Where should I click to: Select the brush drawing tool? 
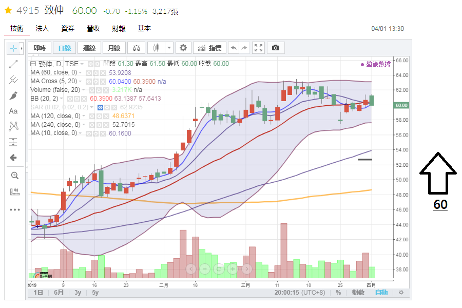point(14,95)
